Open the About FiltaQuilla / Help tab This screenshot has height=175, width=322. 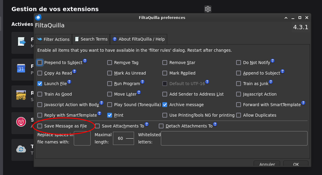tap(139, 39)
